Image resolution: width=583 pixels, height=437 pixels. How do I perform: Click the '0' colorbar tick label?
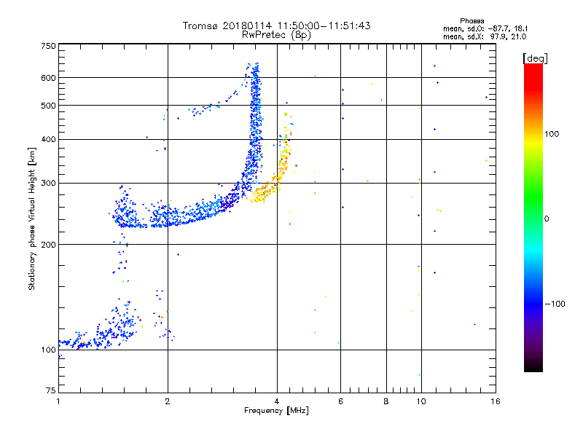pyautogui.click(x=547, y=219)
